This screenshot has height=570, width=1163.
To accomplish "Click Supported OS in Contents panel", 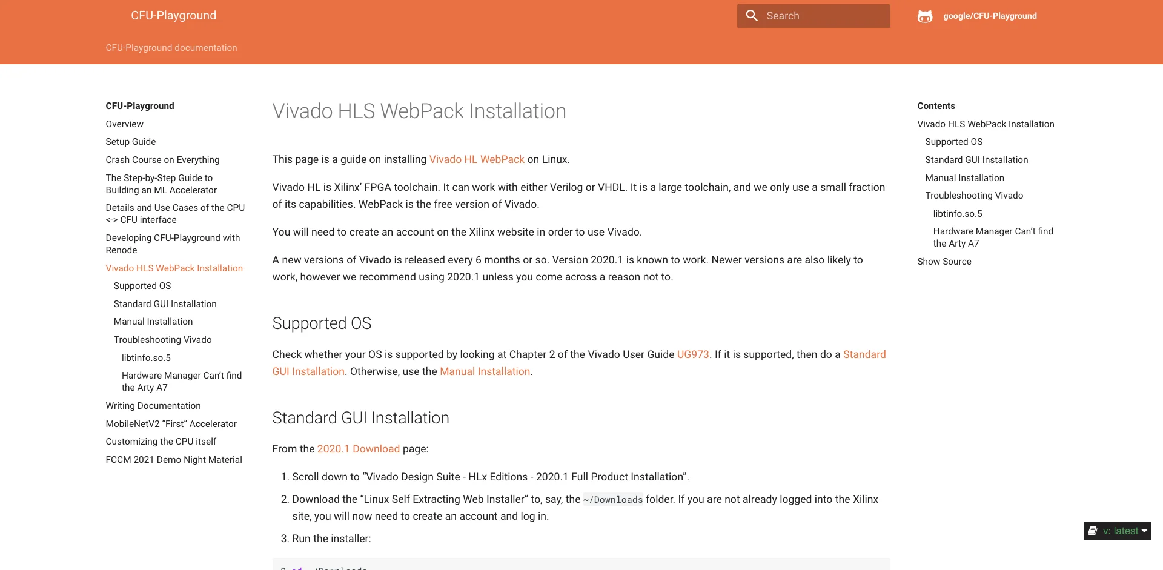I will [x=954, y=142].
